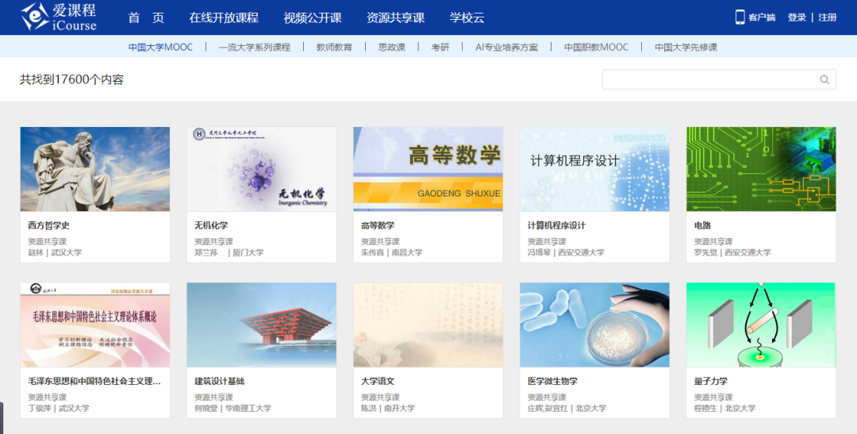The width and height of the screenshot is (857, 434).
Task: Select 思政课 sub-navigation
Action: (392, 47)
